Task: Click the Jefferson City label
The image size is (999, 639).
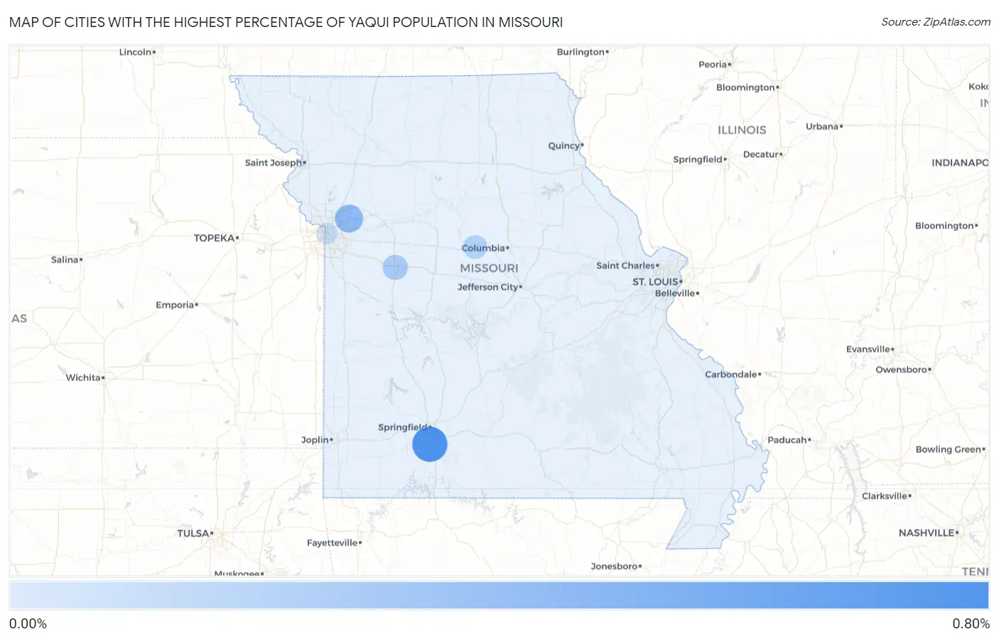Action: click(487, 287)
